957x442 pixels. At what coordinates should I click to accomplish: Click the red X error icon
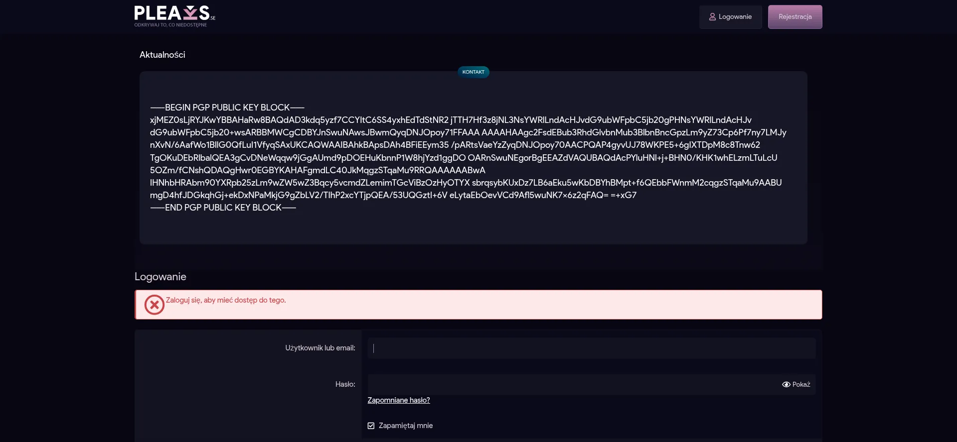pos(155,305)
